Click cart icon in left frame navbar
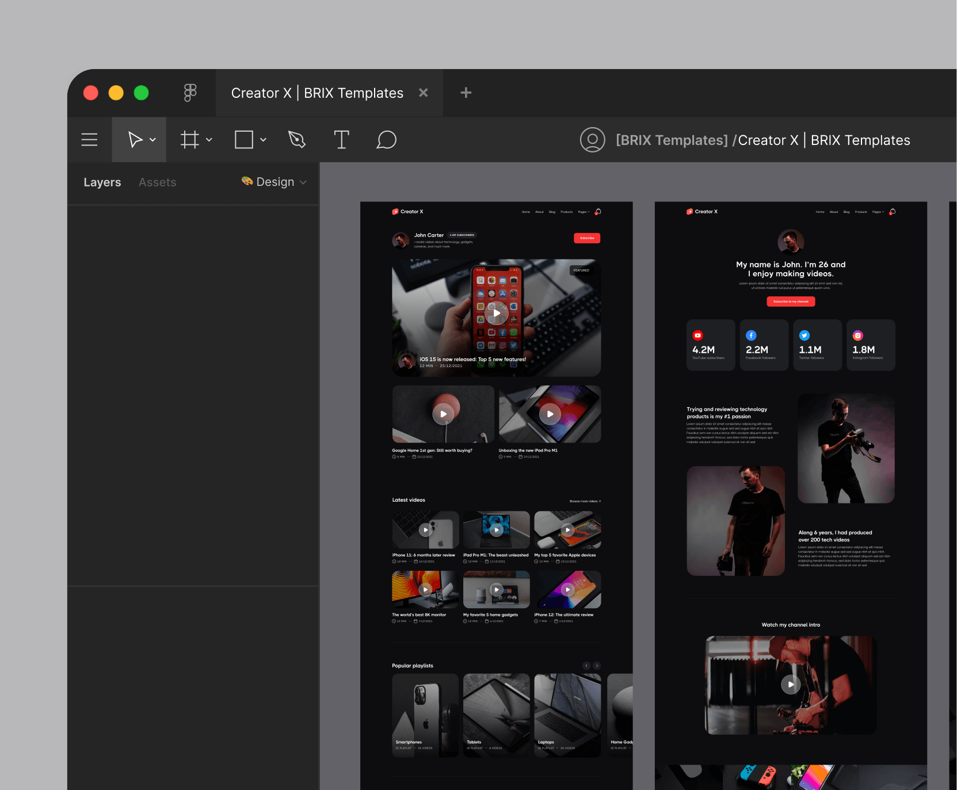957x790 pixels. 598,212
